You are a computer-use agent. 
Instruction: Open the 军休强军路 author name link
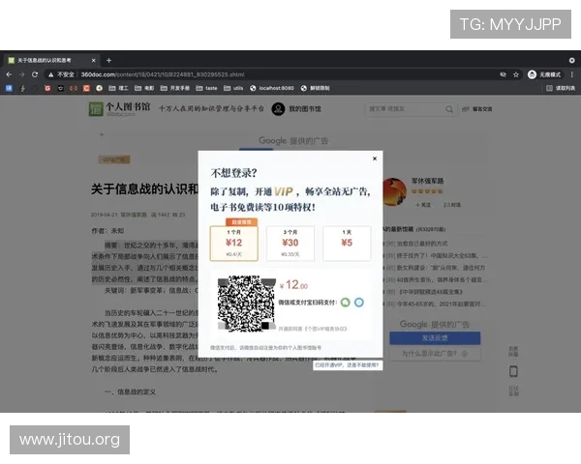point(427,181)
